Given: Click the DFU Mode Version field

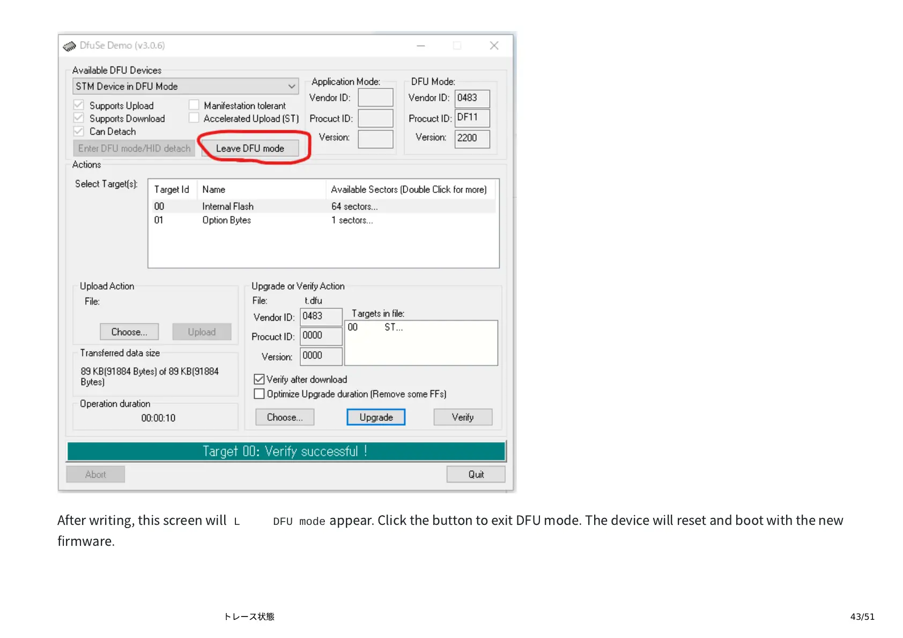Looking at the screenshot, I should (472, 139).
